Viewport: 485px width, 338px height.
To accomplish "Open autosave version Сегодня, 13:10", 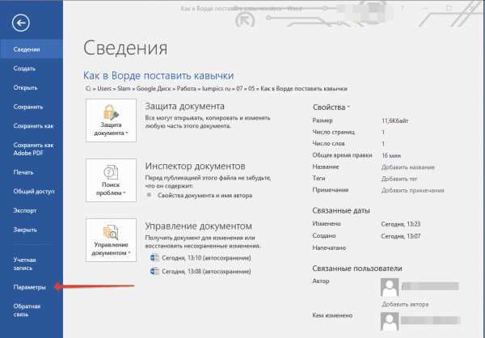I will click(x=206, y=258).
